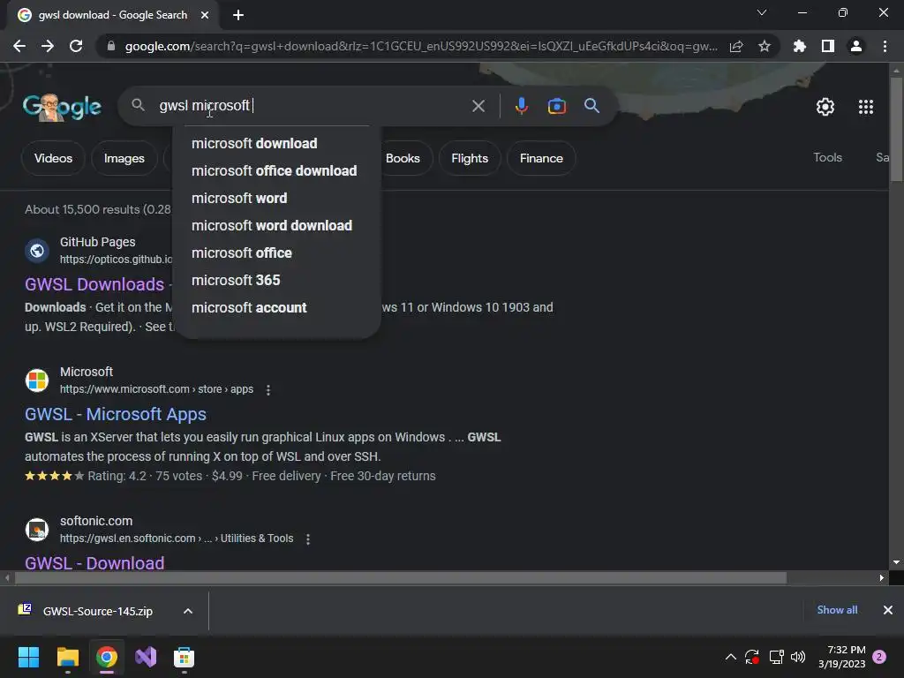
Task: Click the softonic site favicon
Action: pyautogui.click(x=37, y=530)
